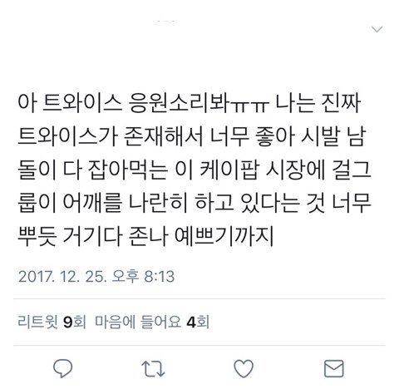The width and height of the screenshot is (399, 389).
Task: Click the bold retweet count number 9
Action: pyautogui.click(x=67, y=323)
